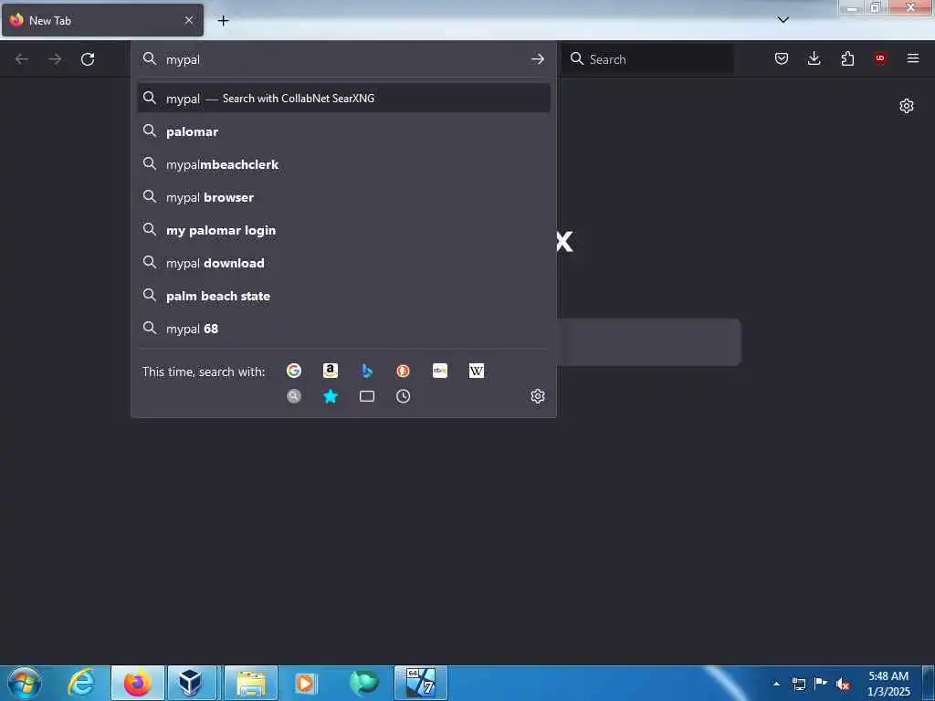Open the uBlock Origin extension
The width and height of the screenshot is (935, 701).
(x=880, y=58)
